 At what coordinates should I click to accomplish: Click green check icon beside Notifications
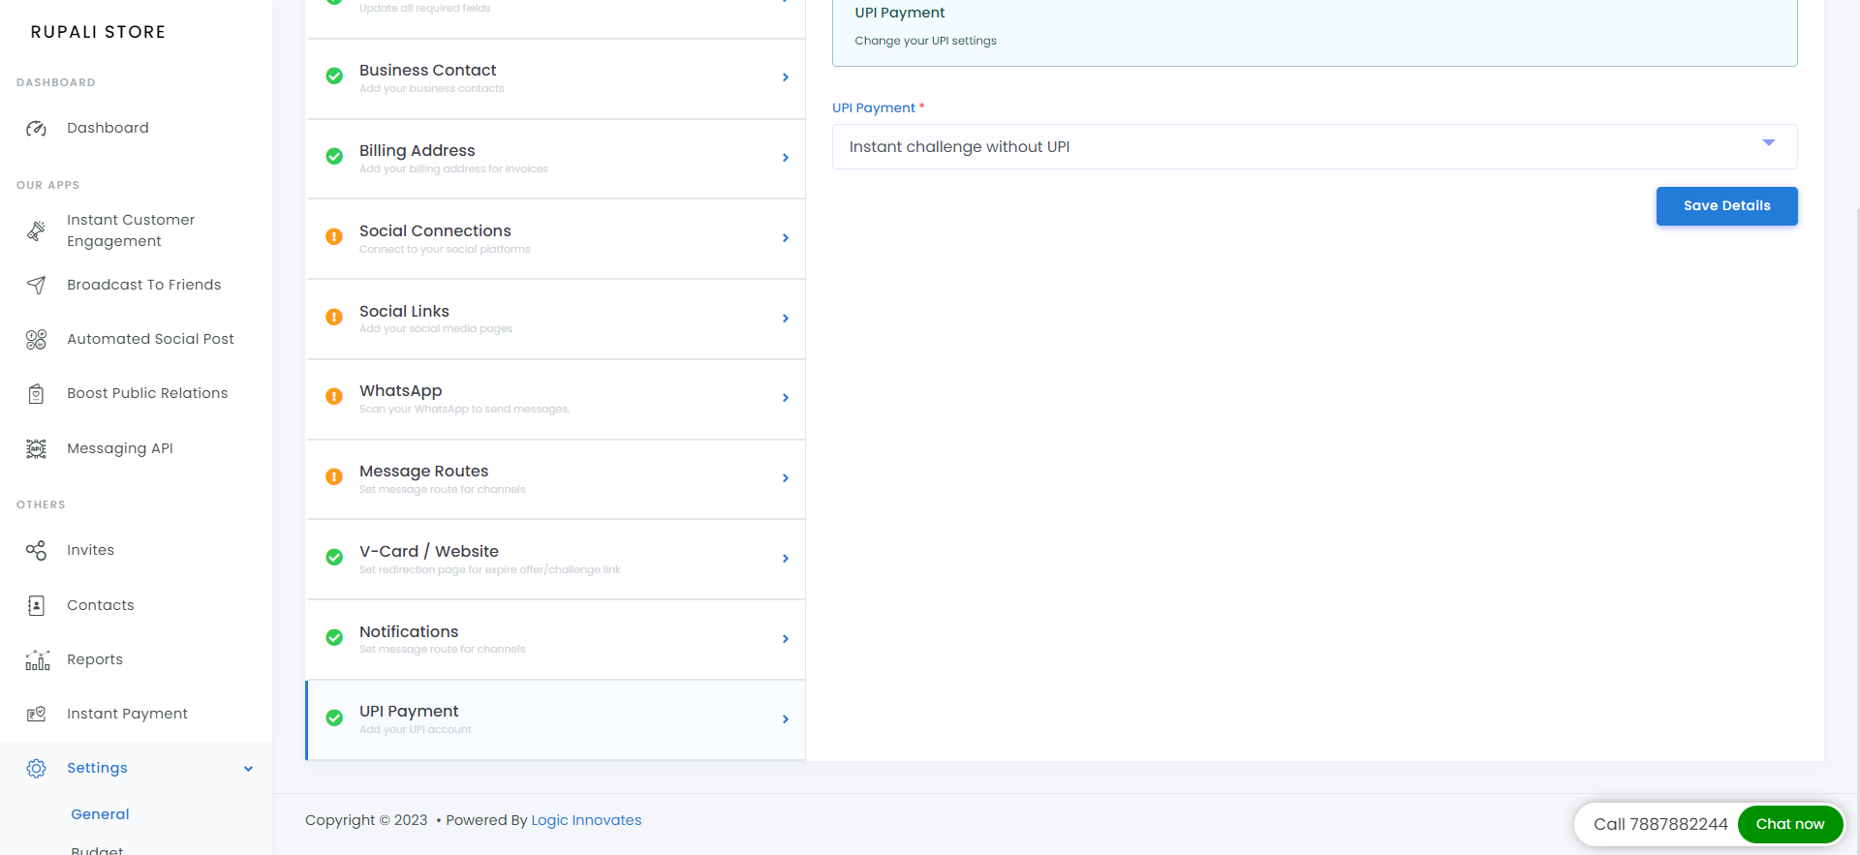coord(334,638)
